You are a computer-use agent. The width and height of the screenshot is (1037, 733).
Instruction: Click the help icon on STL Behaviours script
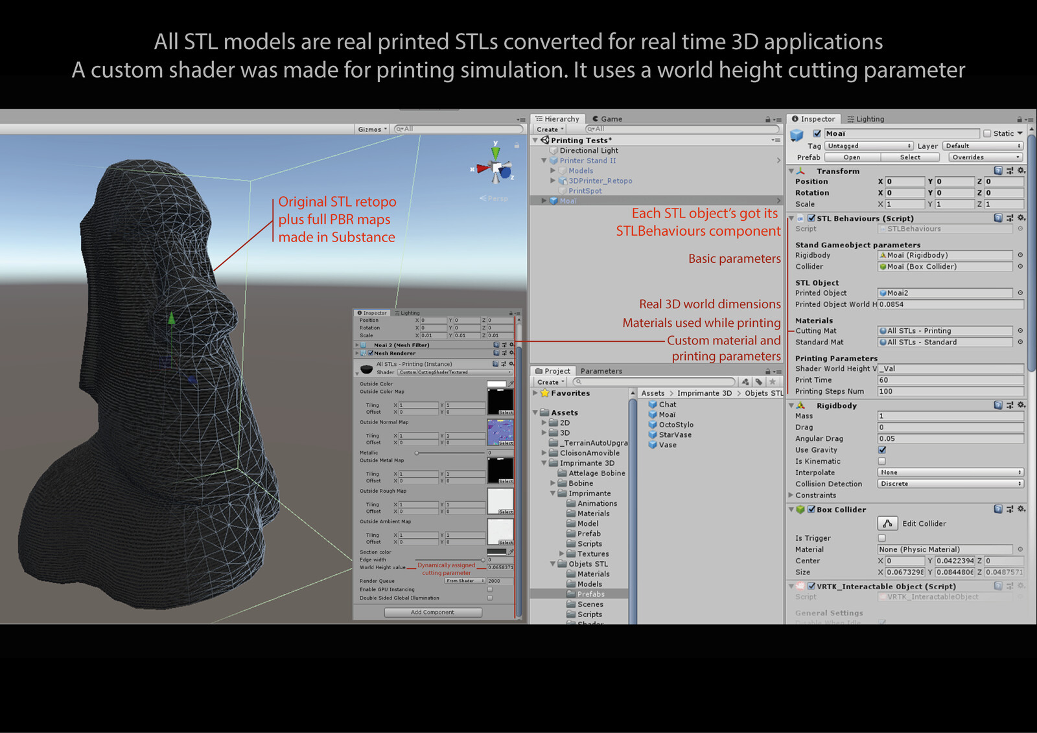(997, 217)
